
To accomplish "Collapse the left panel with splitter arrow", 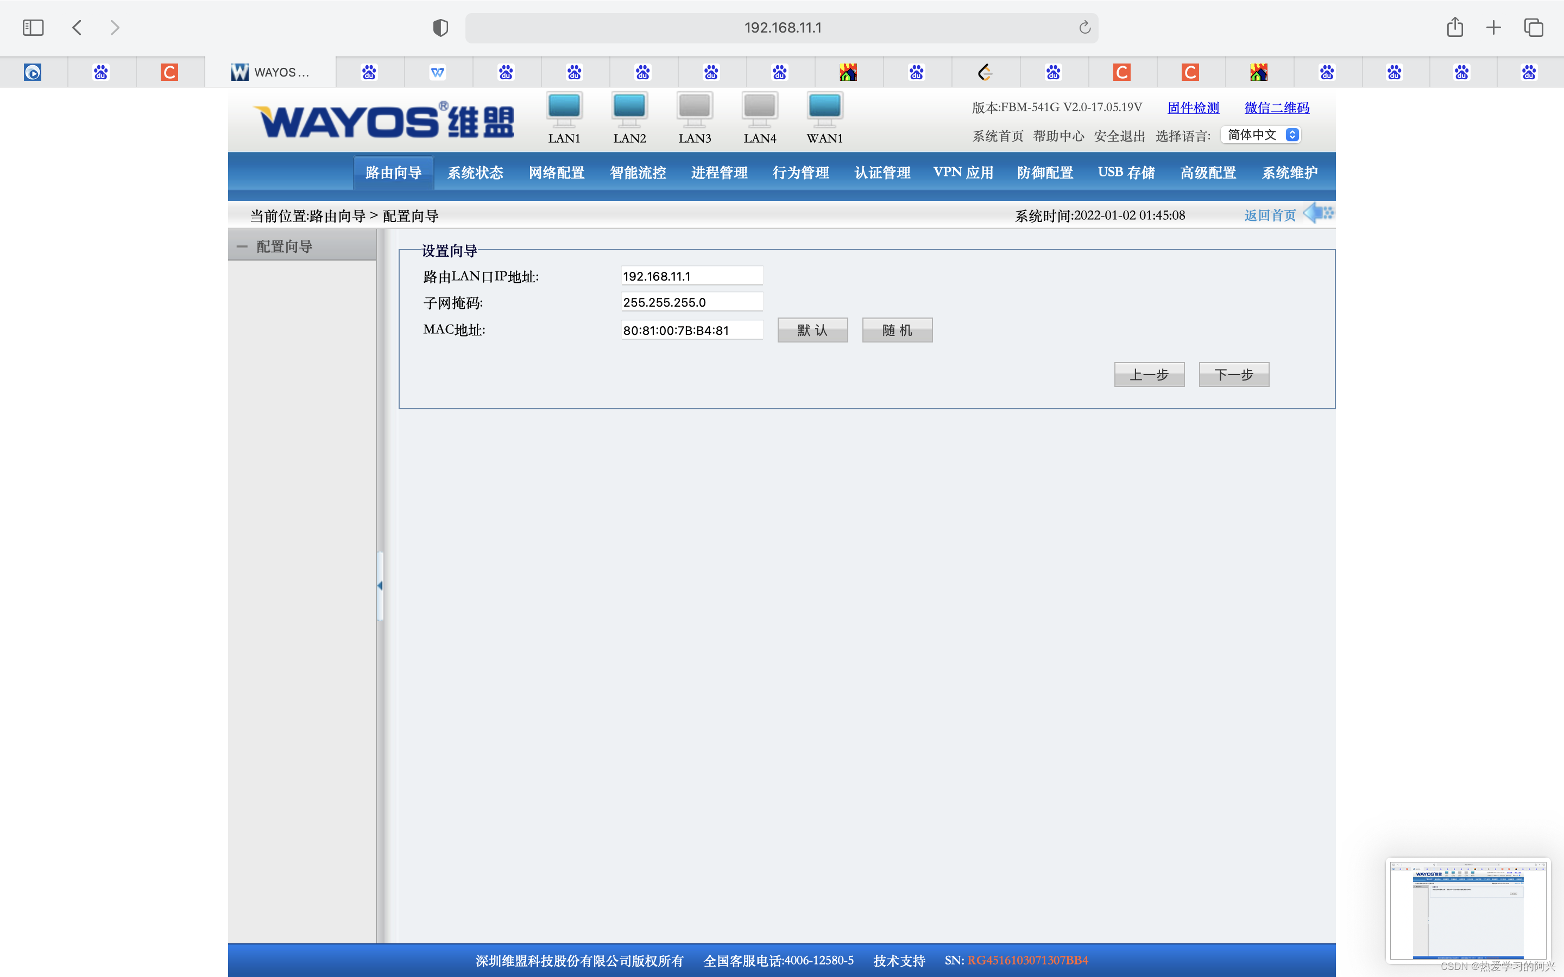I will point(380,586).
